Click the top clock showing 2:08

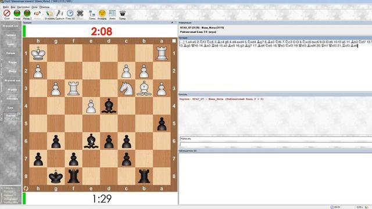[x=102, y=31]
